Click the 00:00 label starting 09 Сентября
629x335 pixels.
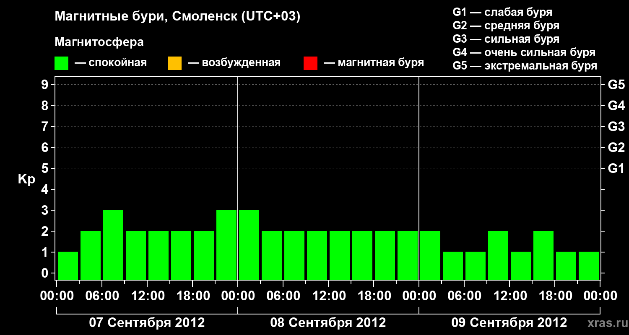tap(419, 296)
